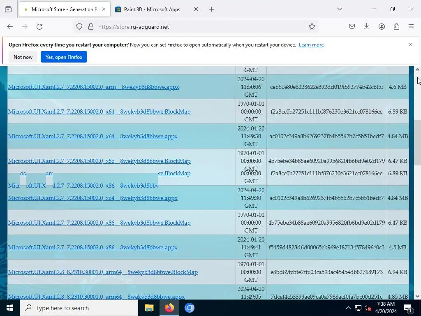Open the Firefox account menu
421x316 pixels.
pos(382,26)
